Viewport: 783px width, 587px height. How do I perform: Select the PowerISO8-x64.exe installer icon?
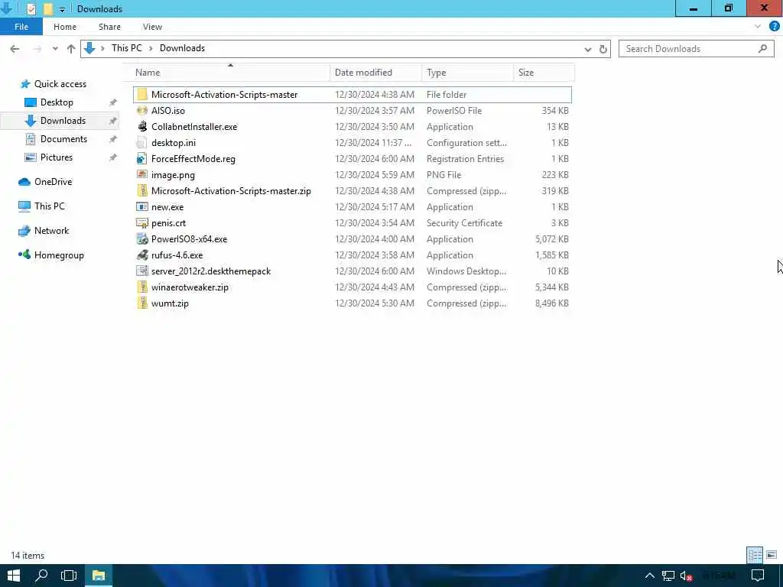[142, 238]
